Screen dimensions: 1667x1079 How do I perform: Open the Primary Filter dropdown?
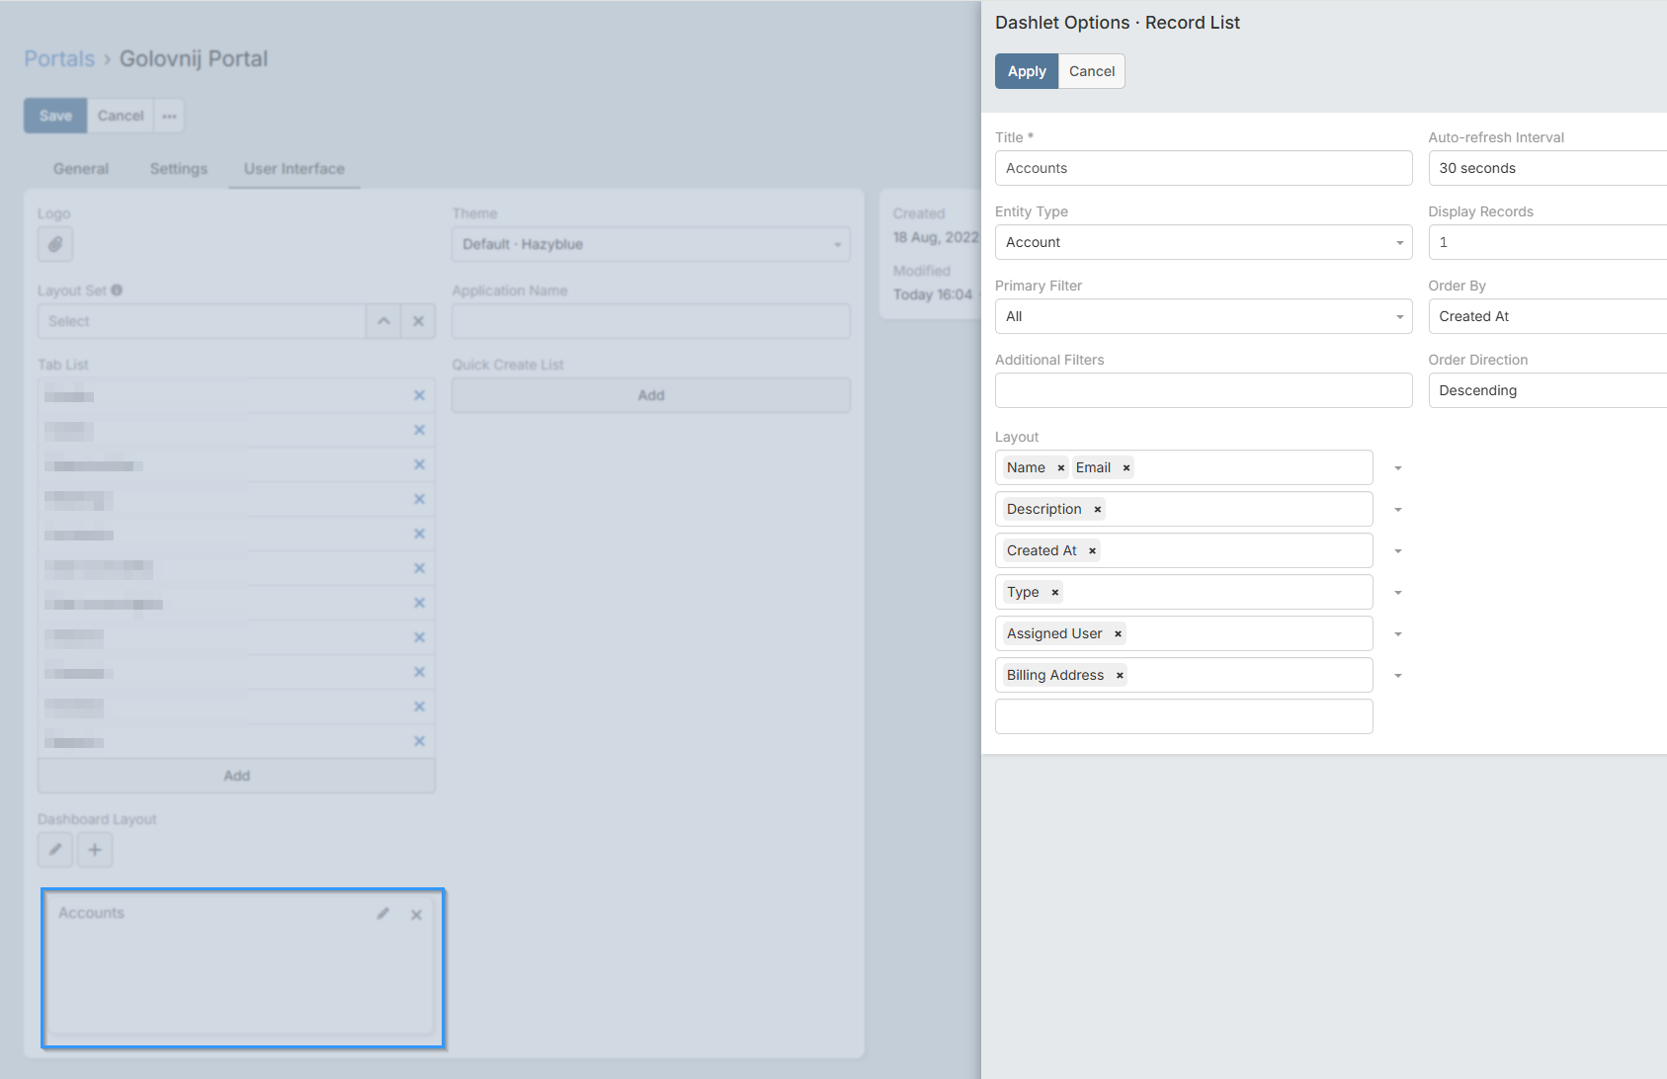coord(1203,316)
